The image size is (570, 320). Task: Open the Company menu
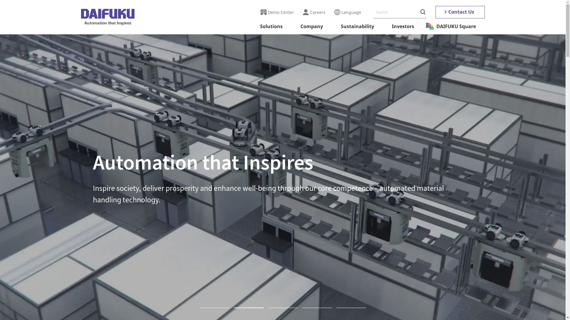coord(311,26)
